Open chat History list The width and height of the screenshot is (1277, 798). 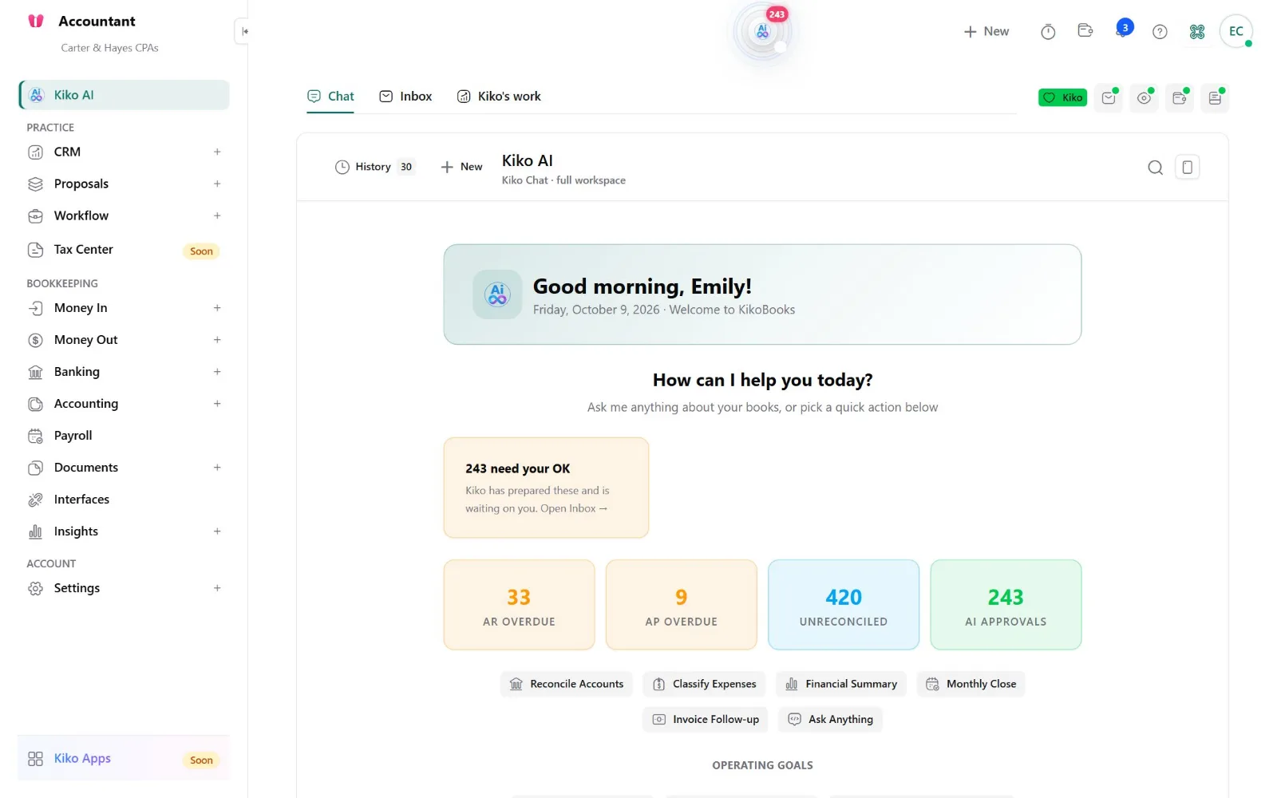[375, 167]
